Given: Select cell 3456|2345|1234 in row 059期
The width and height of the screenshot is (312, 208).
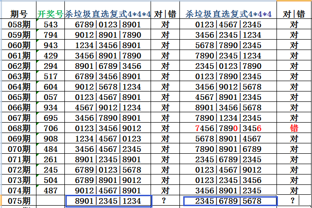Looking at the screenshot, I should point(228,34).
